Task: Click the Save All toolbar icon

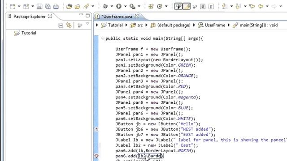Action: (48, 6)
